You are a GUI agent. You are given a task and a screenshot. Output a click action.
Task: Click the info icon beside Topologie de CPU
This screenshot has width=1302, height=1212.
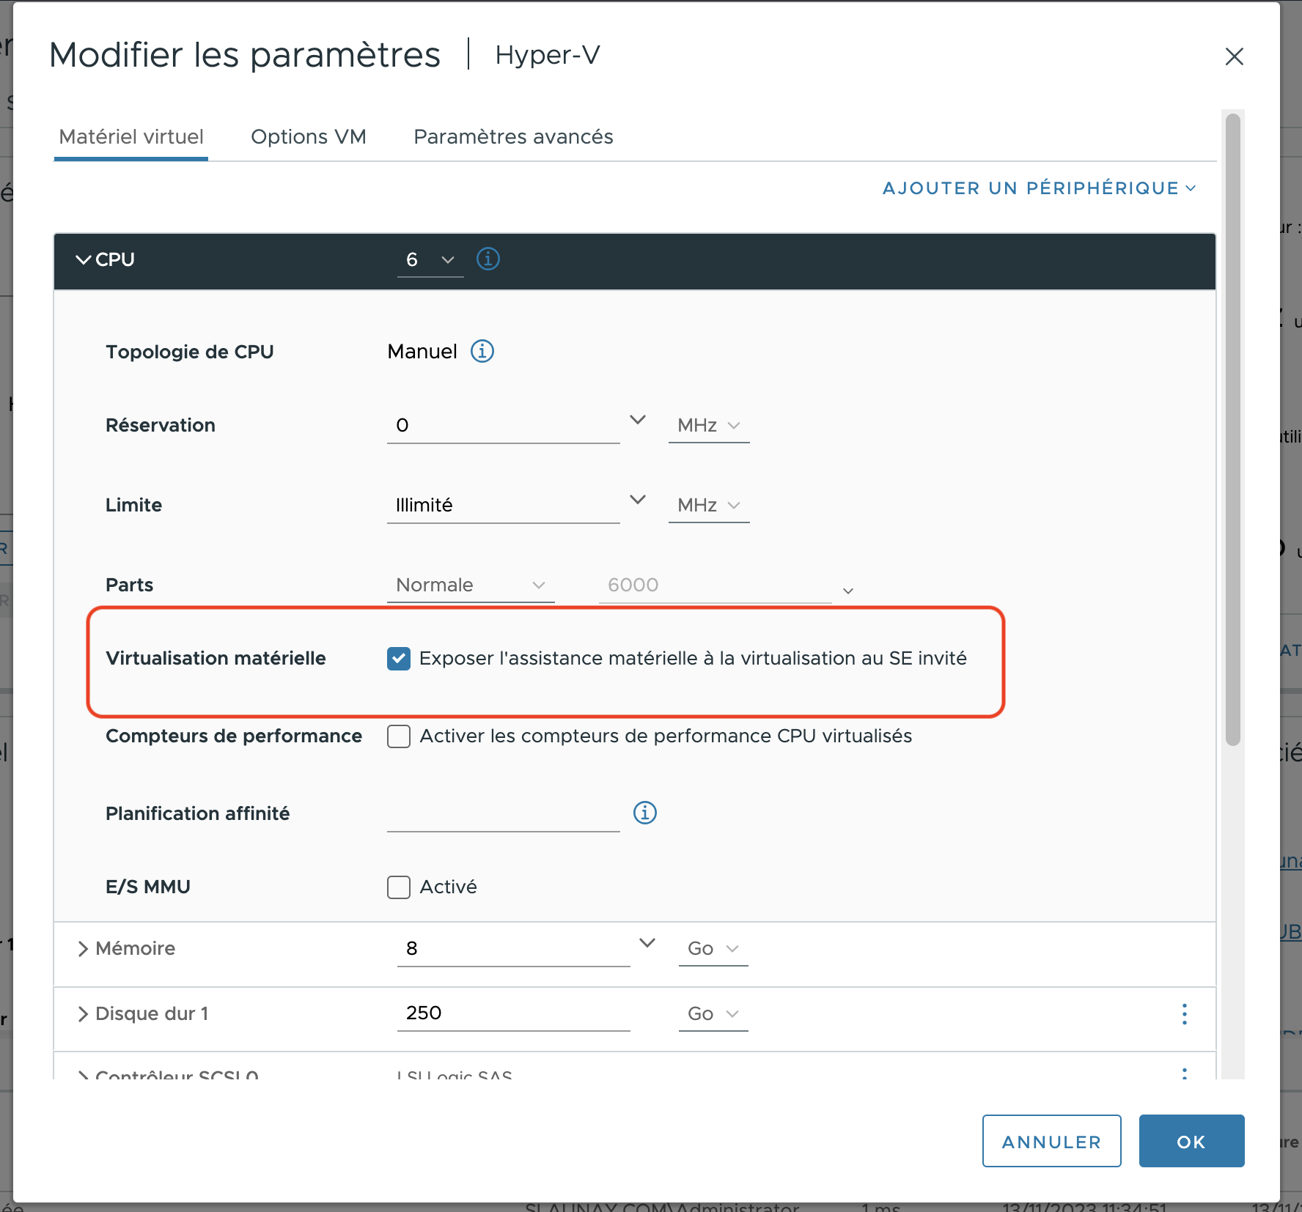[482, 351]
